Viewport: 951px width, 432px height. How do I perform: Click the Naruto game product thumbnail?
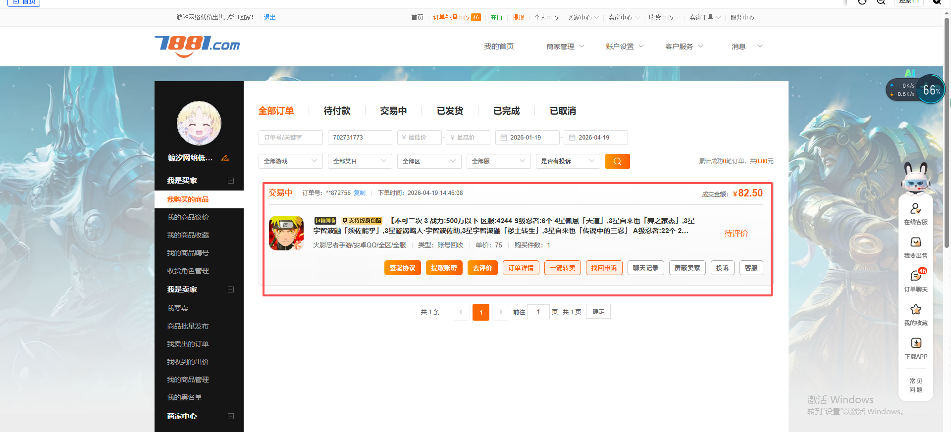(x=286, y=233)
